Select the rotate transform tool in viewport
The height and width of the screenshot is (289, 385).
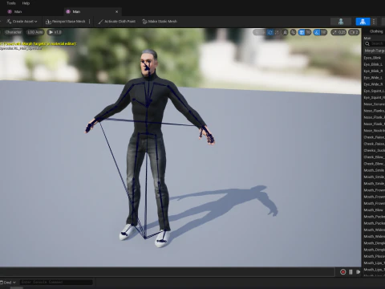(x=270, y=32)
